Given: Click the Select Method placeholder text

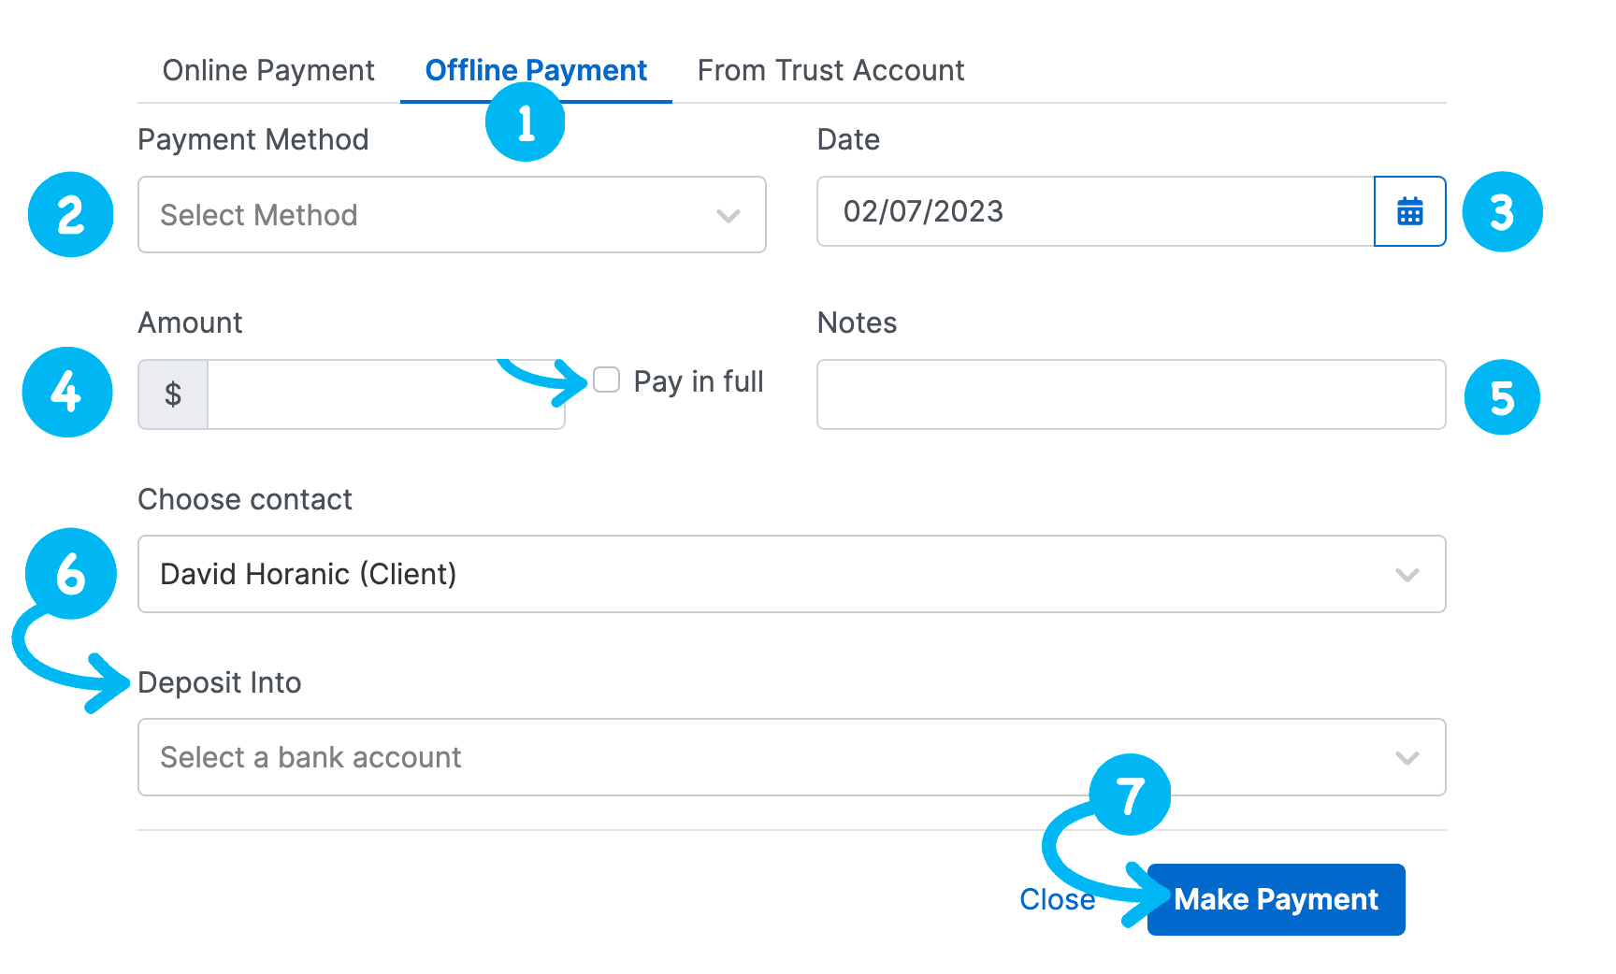Looking at the screenshot, I should 259,215.
